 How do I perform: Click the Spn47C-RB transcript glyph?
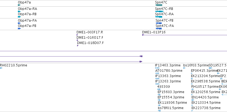[x=159, y=11]
